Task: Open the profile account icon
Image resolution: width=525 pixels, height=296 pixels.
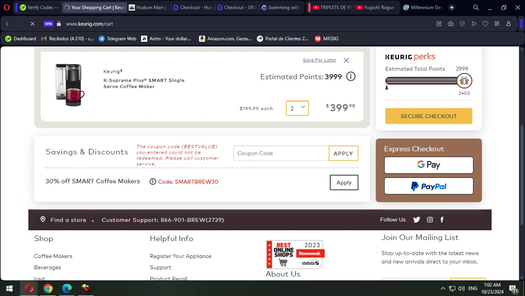Action: pyautogui.click(x=509, y=24)
